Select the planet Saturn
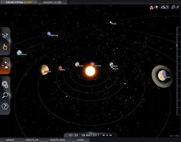 pos(162,76)
